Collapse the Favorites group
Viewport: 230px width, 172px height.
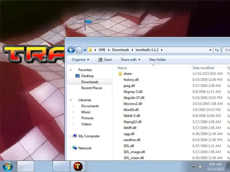click(x=70, y=70)
